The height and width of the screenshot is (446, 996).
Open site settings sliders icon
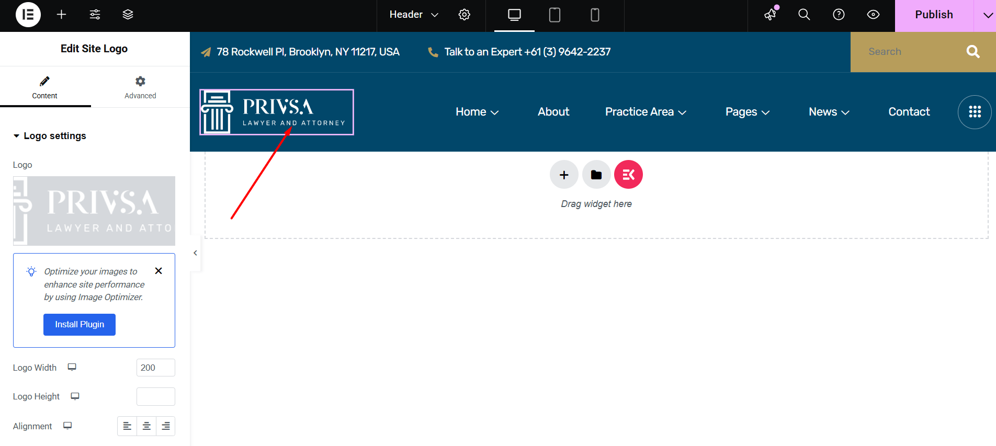(95, 15)
